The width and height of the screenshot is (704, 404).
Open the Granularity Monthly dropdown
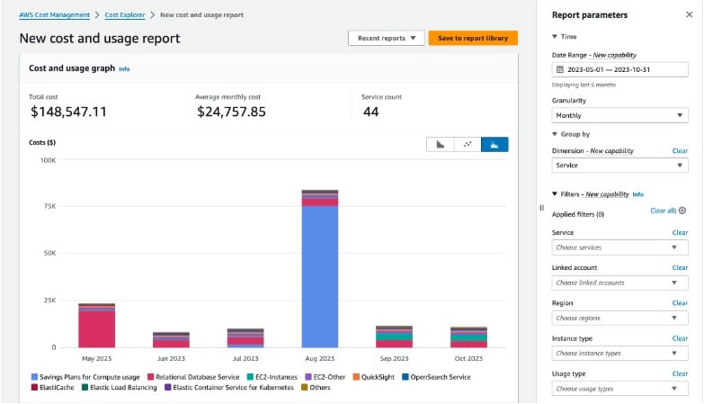[619, 115]
